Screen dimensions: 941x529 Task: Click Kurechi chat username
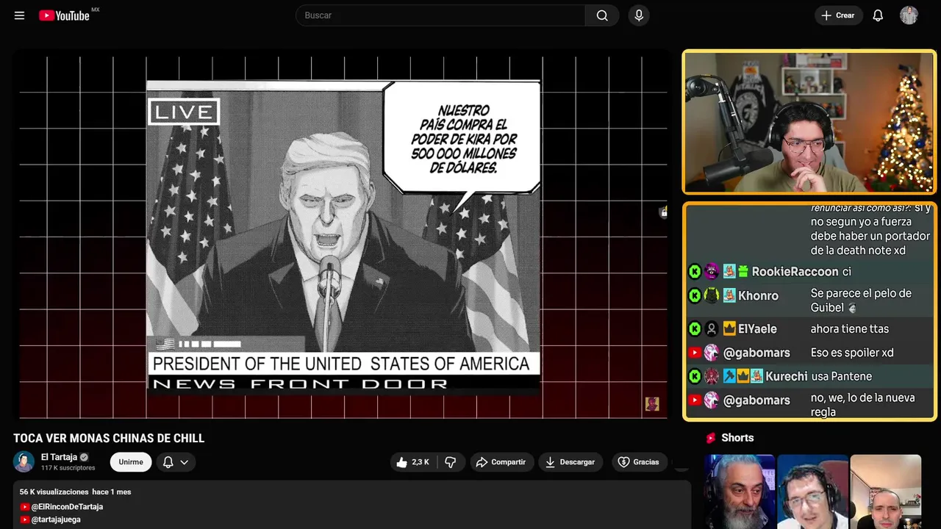click(787, 376)
